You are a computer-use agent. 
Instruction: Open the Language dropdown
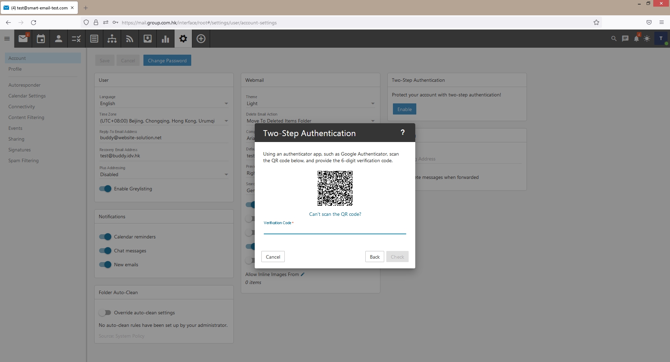[164, 103]
